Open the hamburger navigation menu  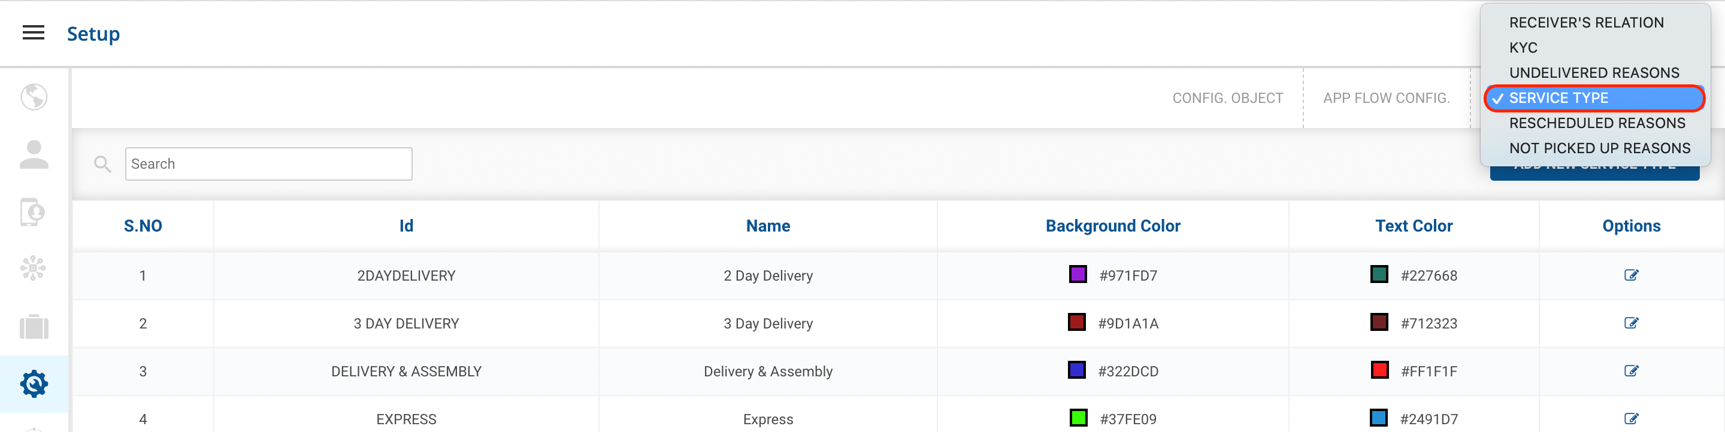[34, 33]
